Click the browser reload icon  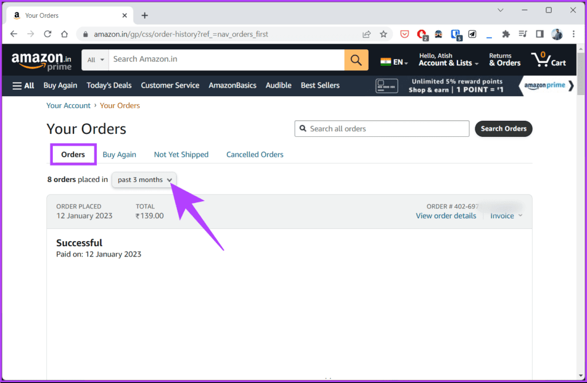tap(48, 34)
